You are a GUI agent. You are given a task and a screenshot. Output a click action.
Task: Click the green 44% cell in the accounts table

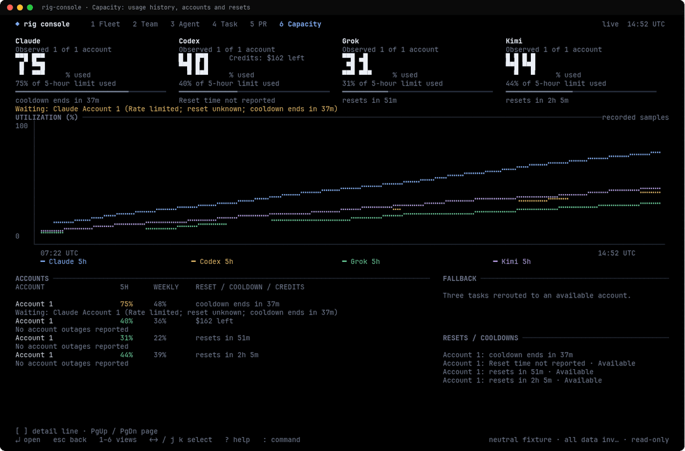pos(127,355)
